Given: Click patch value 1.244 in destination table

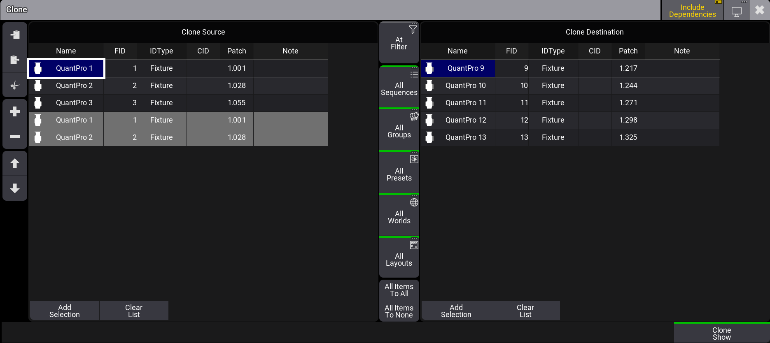Looking at the screenshot, I should (628, 86).
